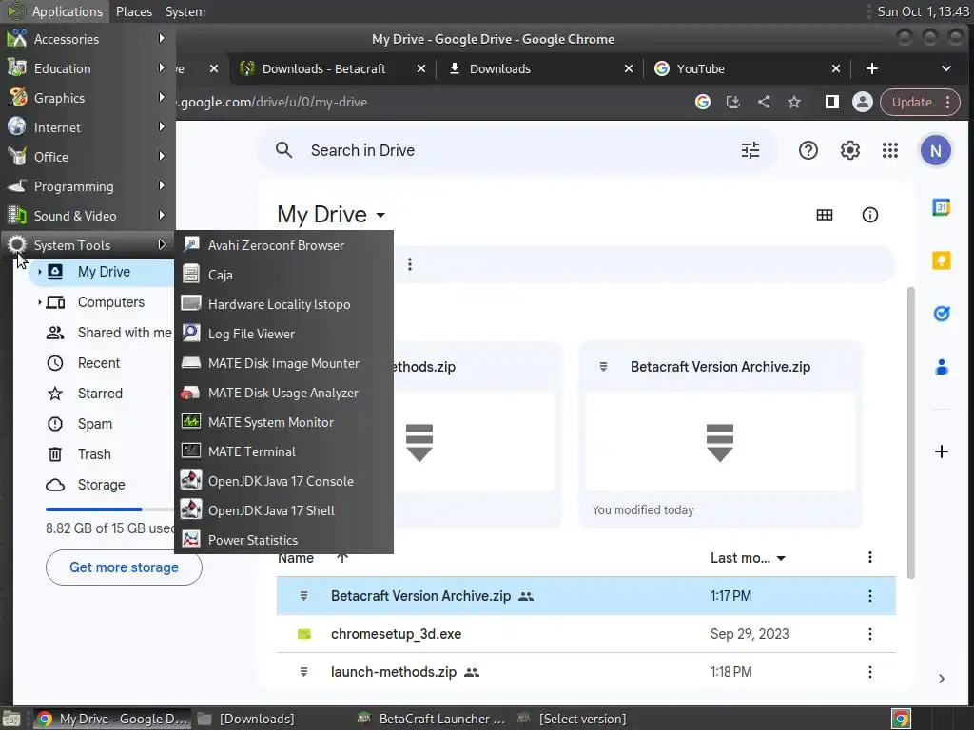Share this page icon

(x=764, y=102)
